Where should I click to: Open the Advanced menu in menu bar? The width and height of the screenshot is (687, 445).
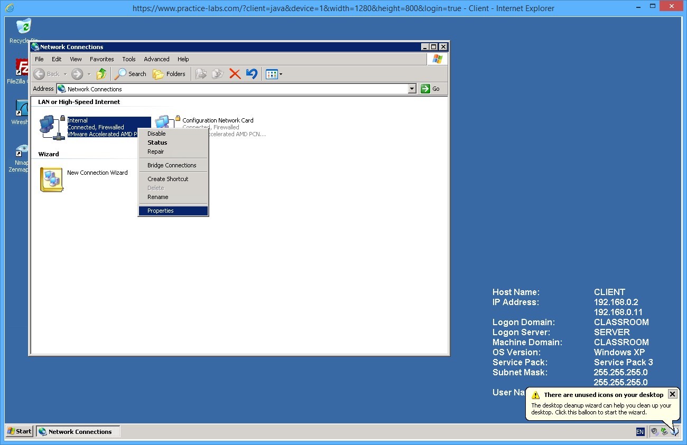(x=156, y=59)
